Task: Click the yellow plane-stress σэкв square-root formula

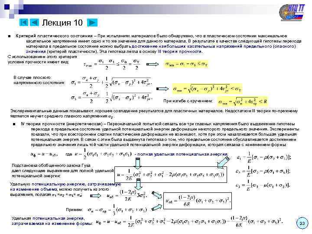Action: tap(207, 89)
